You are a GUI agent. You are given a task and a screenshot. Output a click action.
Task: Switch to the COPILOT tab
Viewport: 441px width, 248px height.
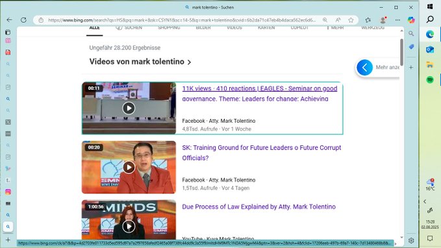tap(299, 27)
